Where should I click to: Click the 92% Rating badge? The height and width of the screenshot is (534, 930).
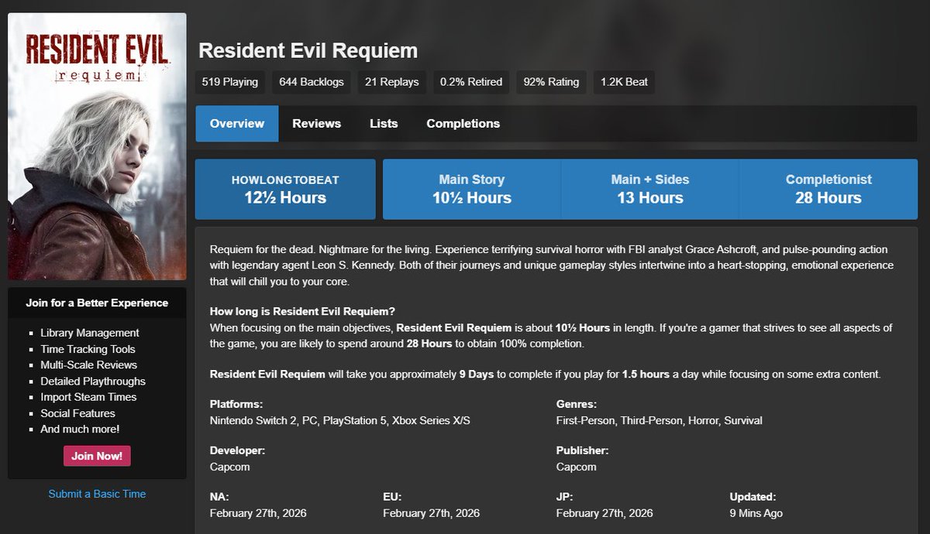coord(551,82)
